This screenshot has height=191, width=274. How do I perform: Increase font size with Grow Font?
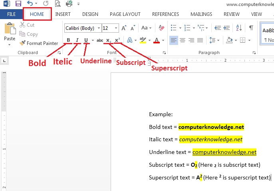pos(124,28)
